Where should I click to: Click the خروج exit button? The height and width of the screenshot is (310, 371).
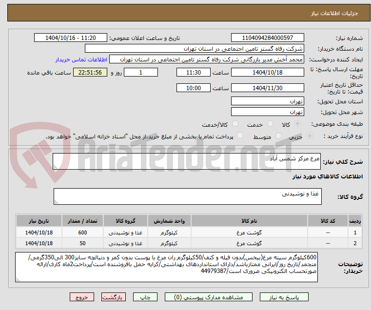pos(81,297)
